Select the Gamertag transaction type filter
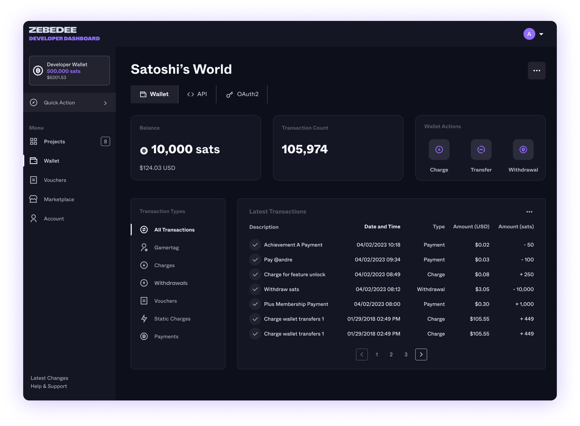Viewport: 580px width, 426px height. point(166,247)
